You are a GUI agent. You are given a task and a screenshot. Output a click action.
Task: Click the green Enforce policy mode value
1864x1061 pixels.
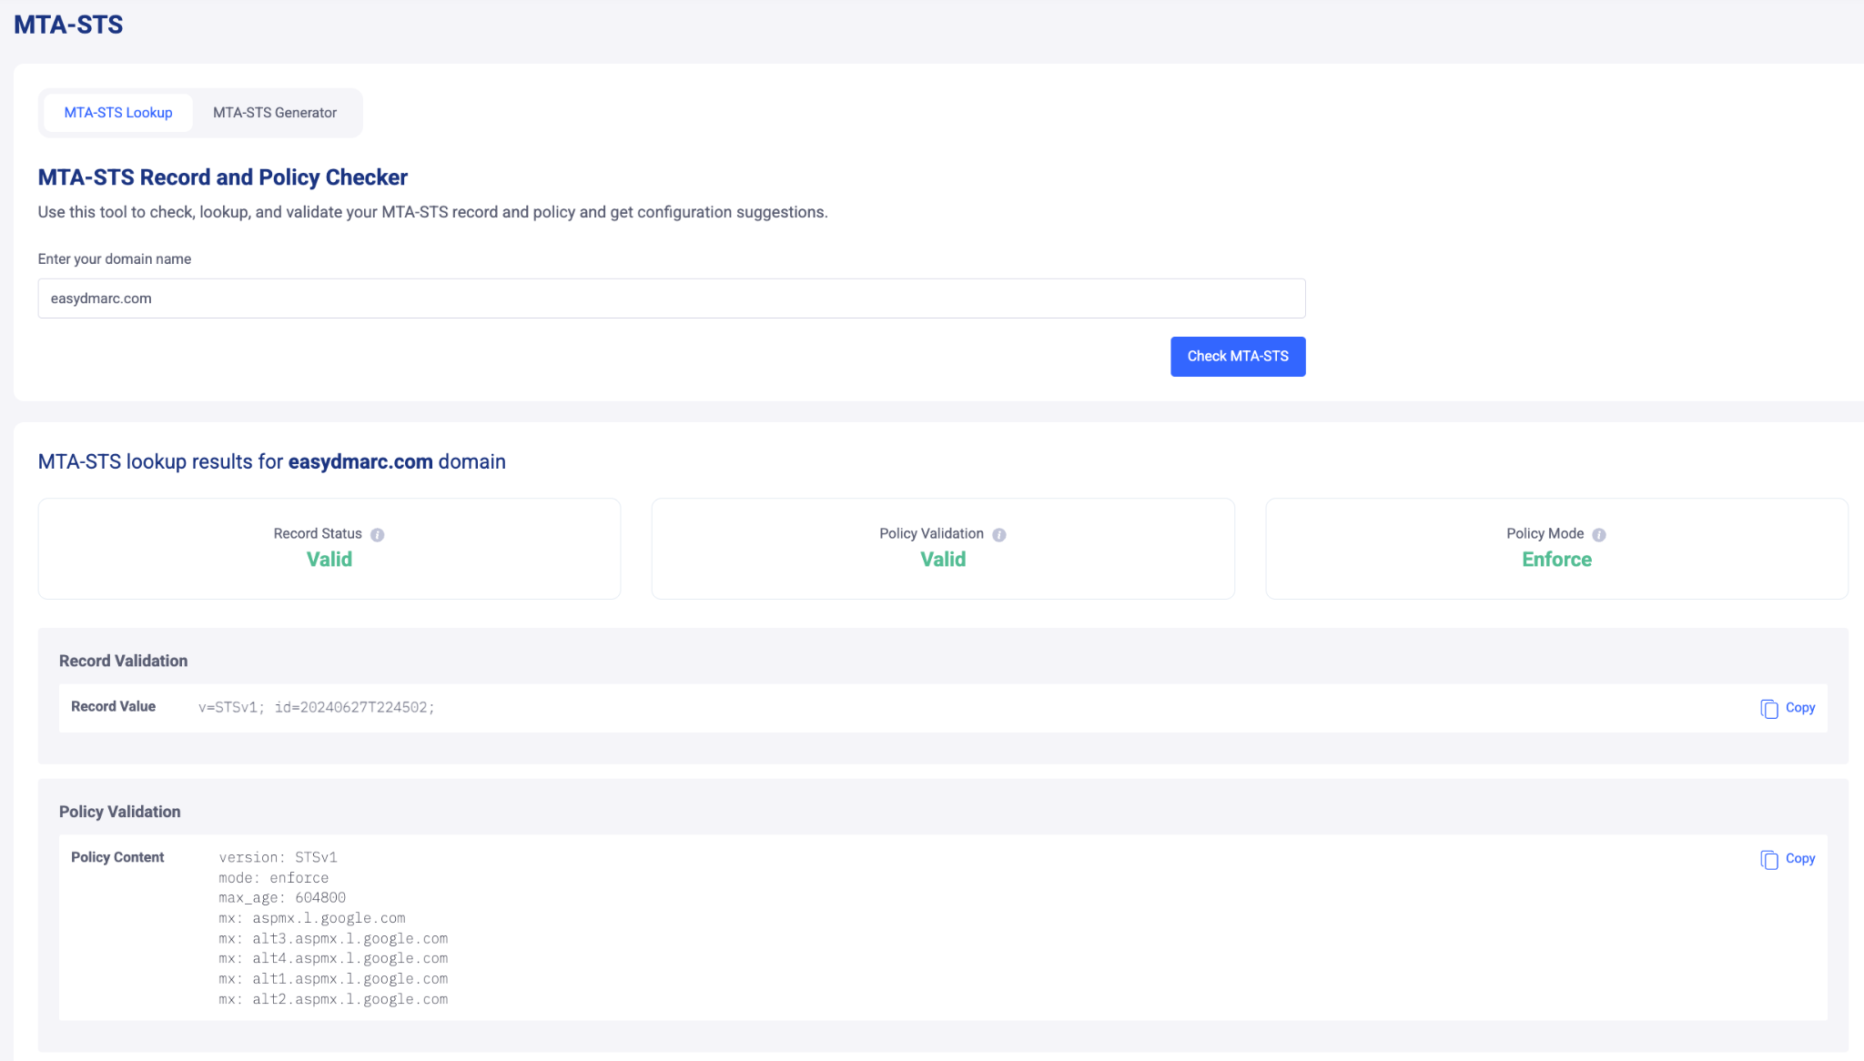(x=1556, y=560)
